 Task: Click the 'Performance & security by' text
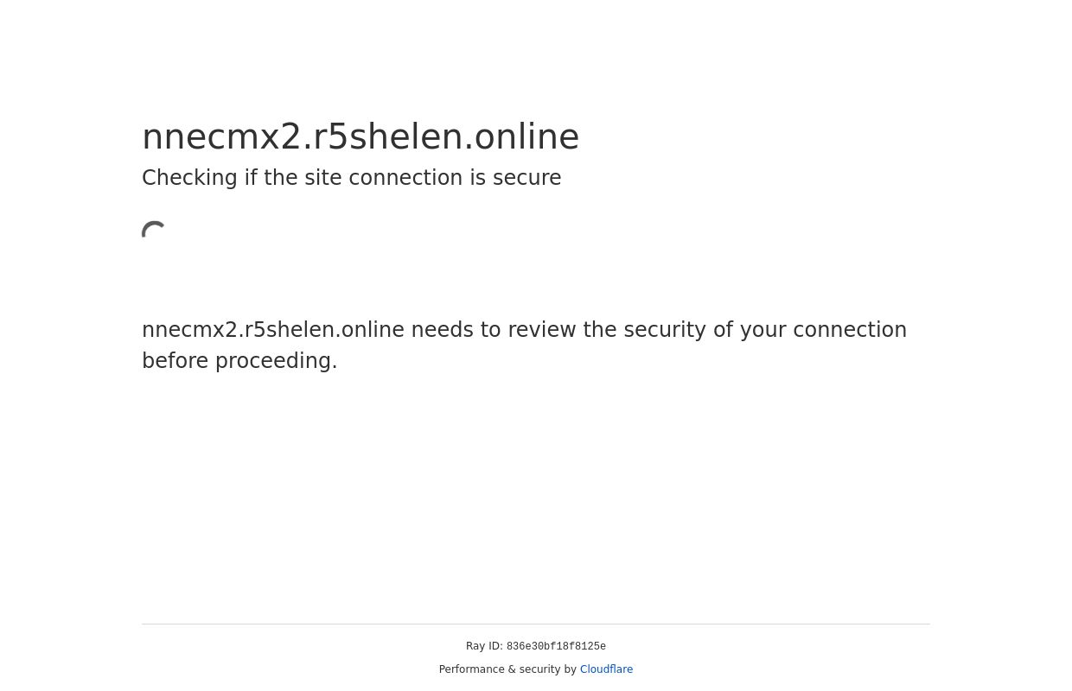(x=507, y=669)
